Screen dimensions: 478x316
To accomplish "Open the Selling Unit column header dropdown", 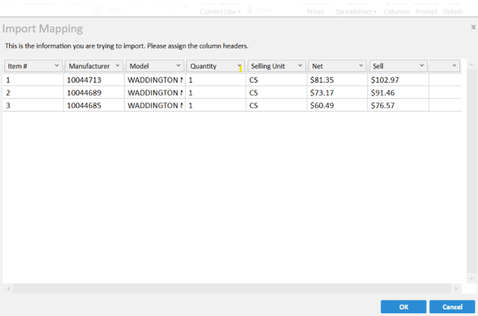I will pos(277,66).
